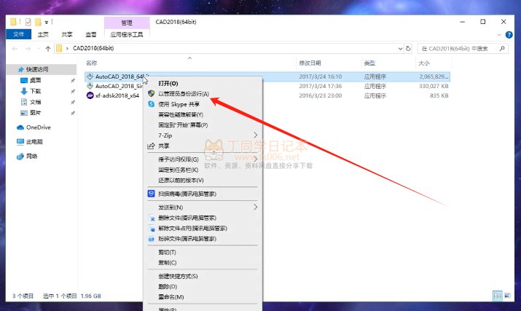Switch to the 主页 ribbon tab
This screenshot has width=521, height=311.
[x=43, y=34]
